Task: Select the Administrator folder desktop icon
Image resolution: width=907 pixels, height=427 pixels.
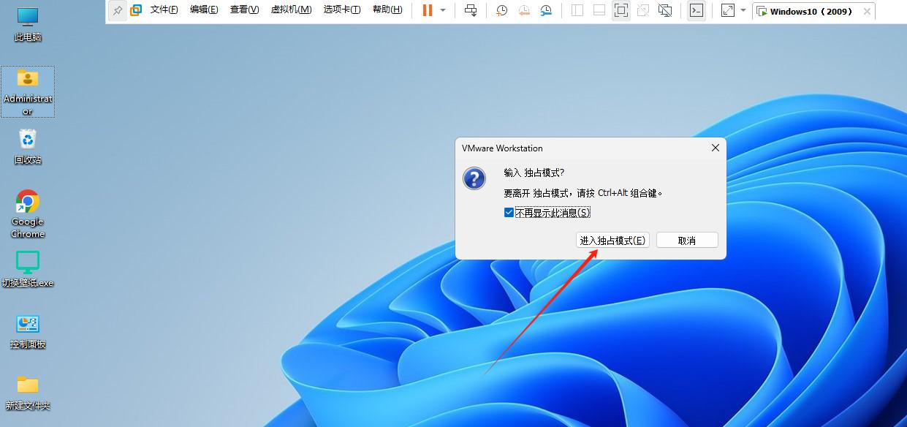Action: [x=28, y=91]
